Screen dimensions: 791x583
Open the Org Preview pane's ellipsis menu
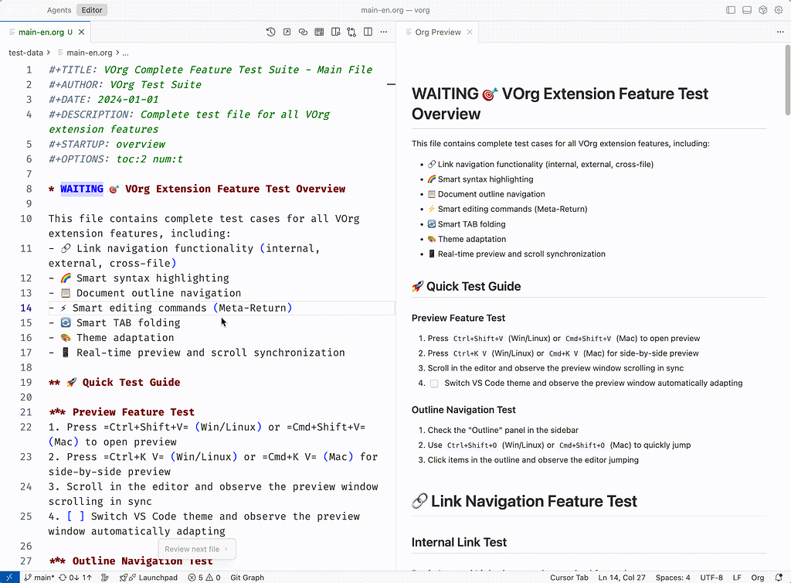780,32
